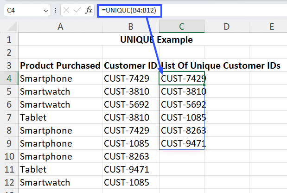Select row 8 header
The width and height of the screenshot is (287, 193).
[9, 130]
